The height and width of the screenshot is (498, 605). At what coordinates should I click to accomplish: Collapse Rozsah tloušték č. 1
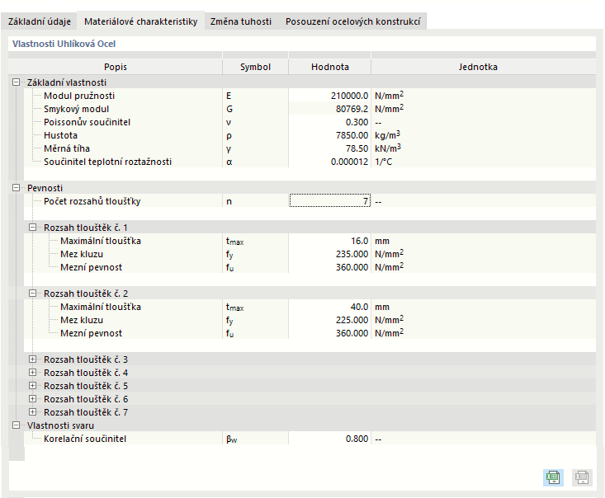pyautogui.click(x=33, y=228)
